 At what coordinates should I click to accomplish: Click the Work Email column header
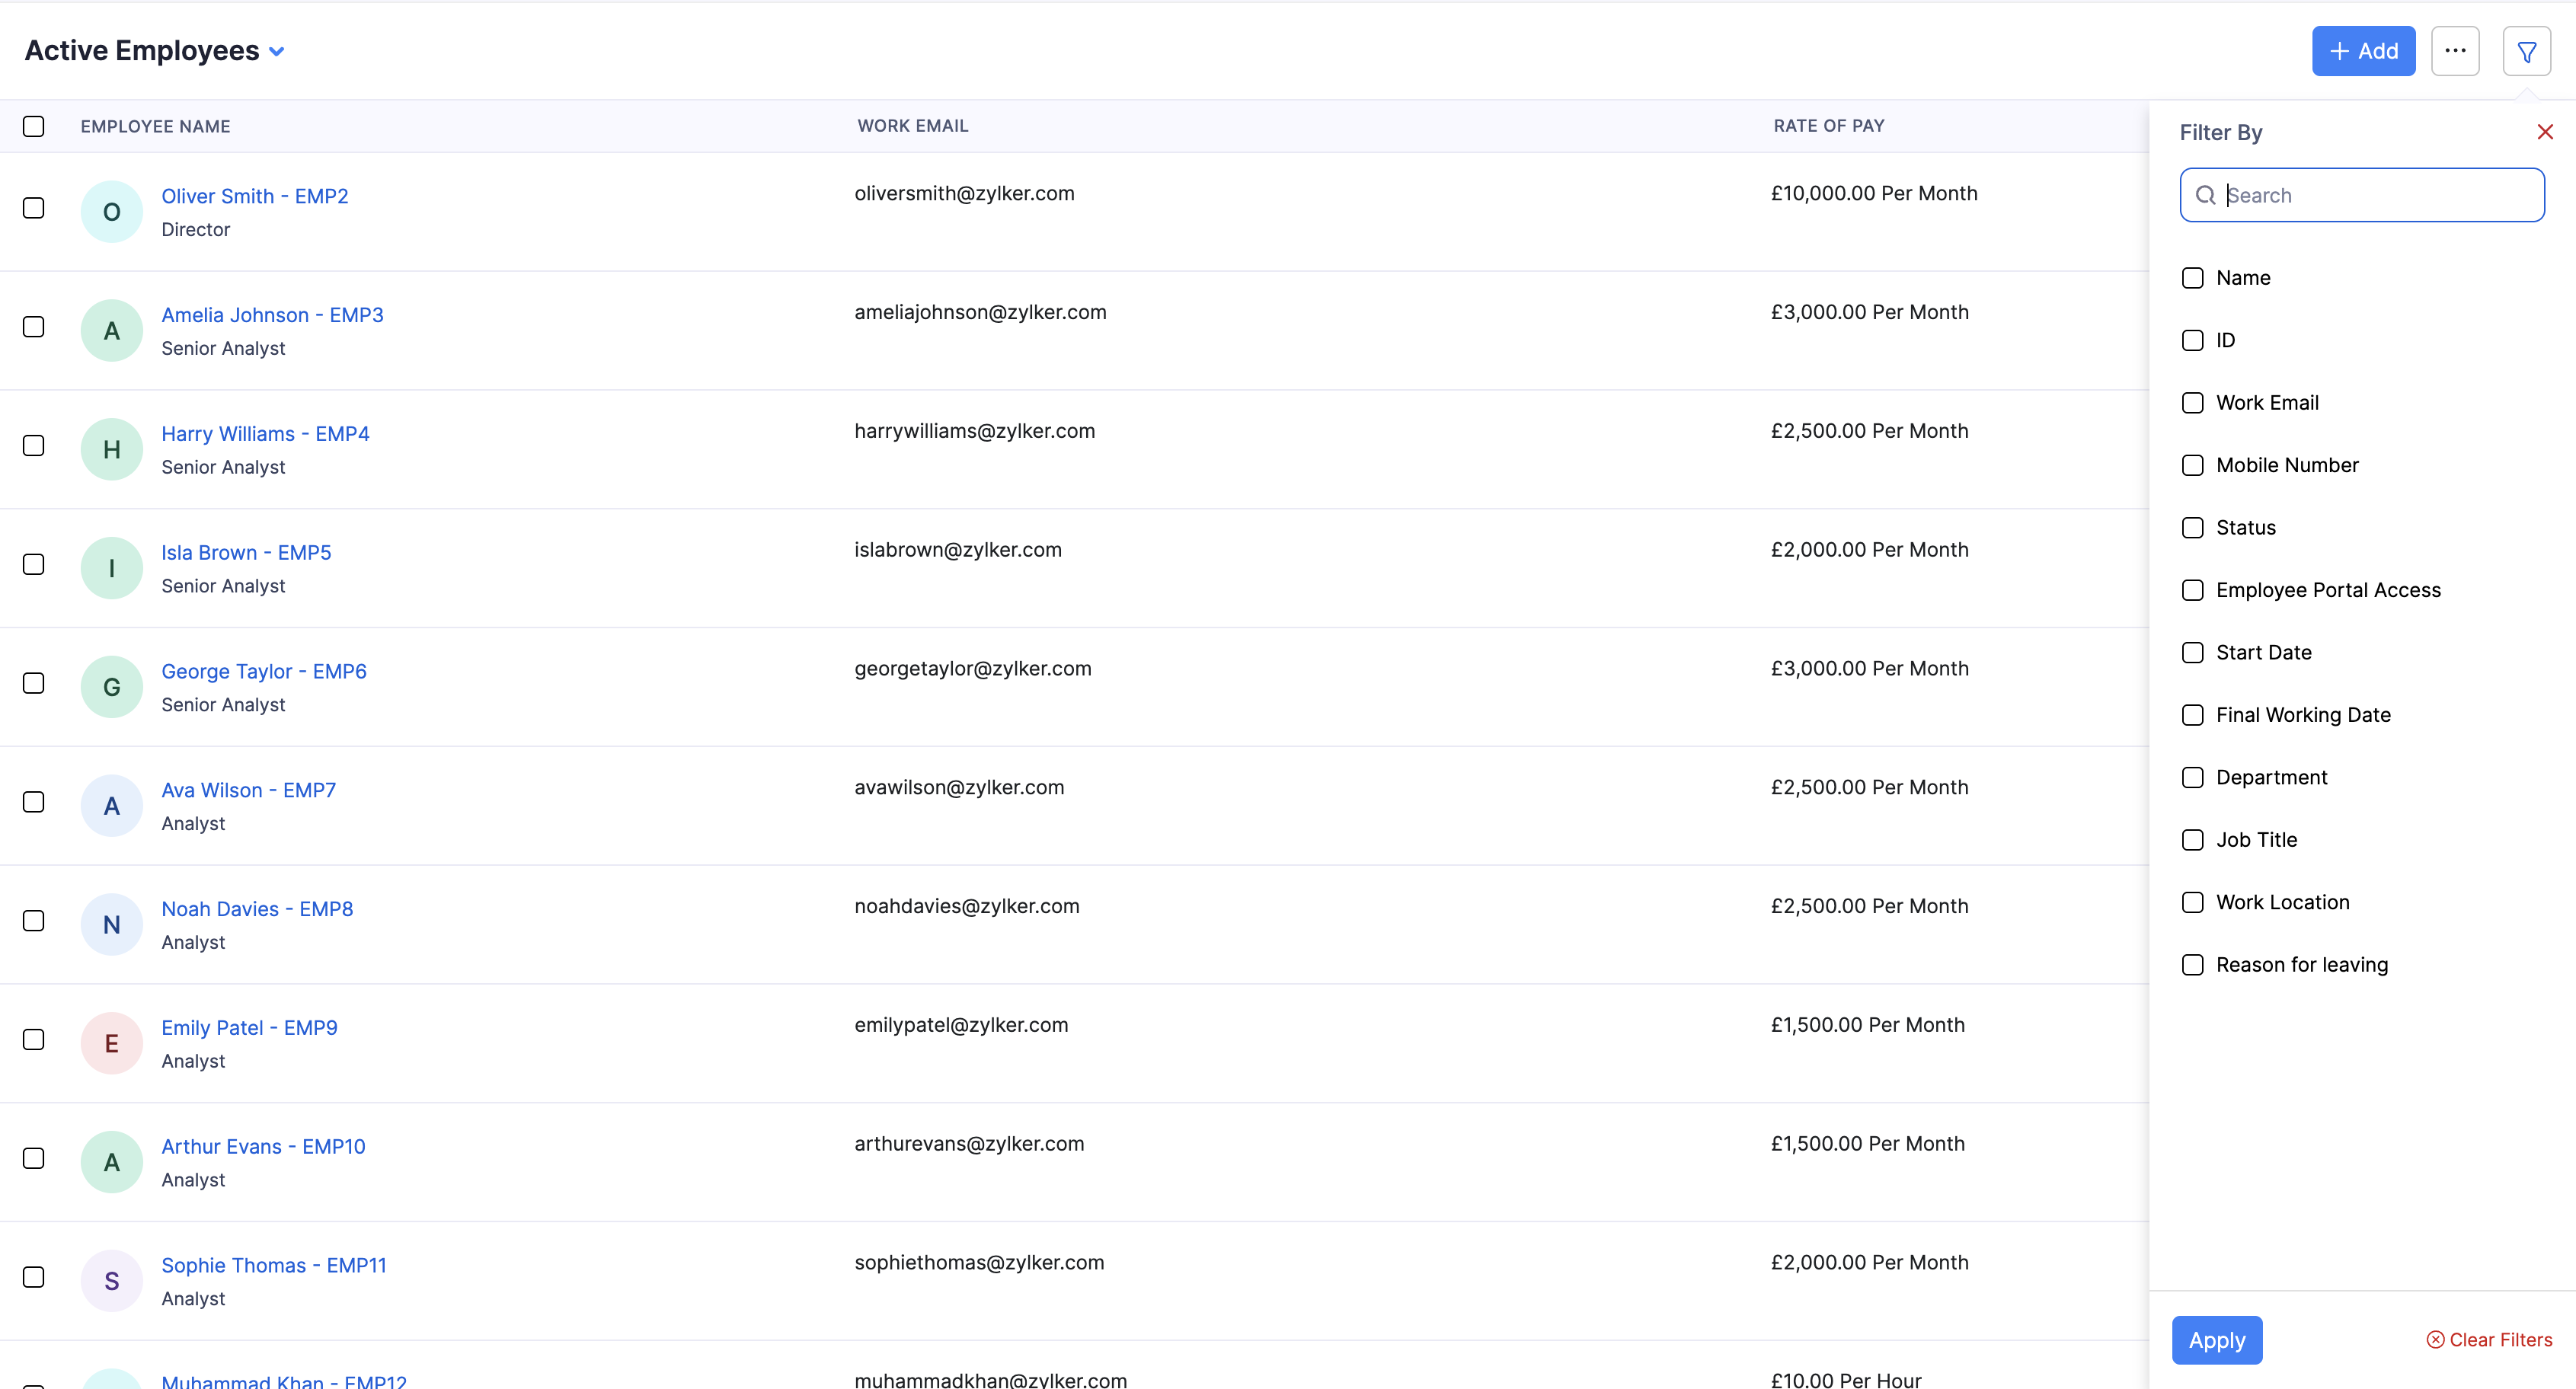coord(912,126)
